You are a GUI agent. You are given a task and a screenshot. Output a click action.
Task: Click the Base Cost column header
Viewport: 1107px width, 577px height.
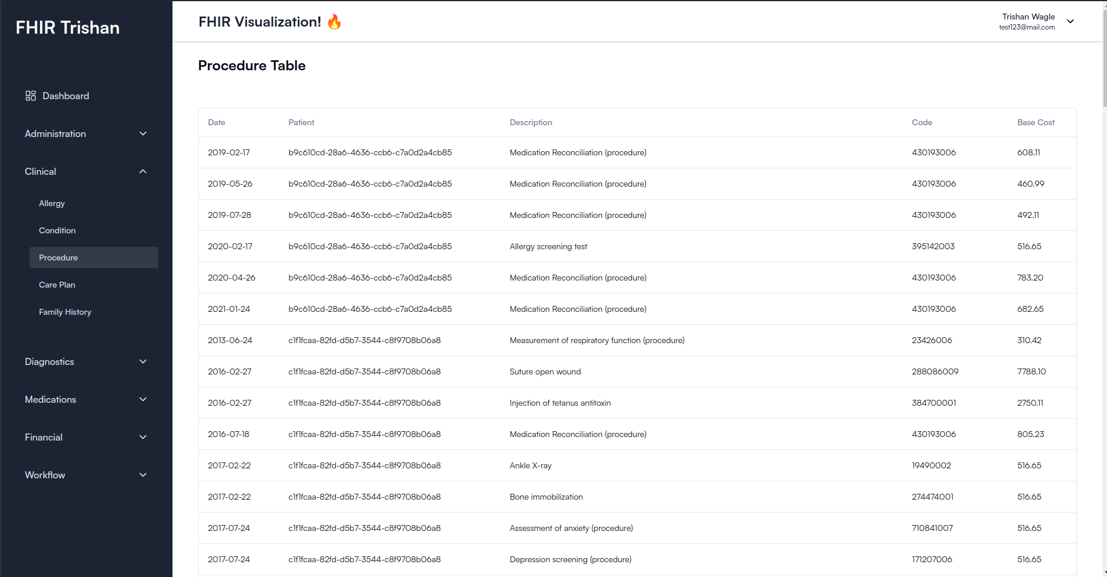(1036, 122)
